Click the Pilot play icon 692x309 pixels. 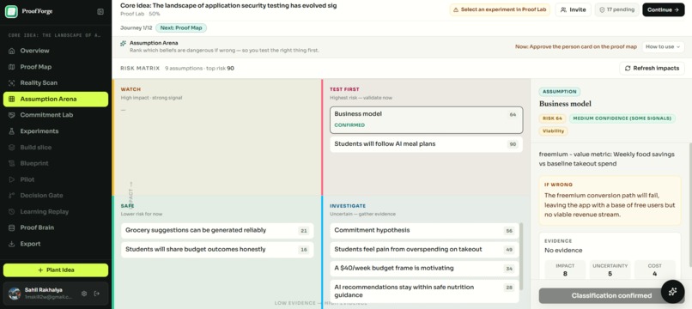[11, 179]
